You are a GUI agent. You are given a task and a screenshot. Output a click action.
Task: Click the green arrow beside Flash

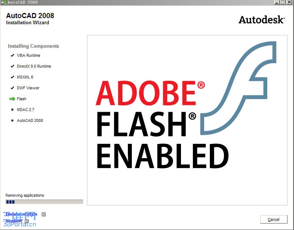[x=12, y=99]
